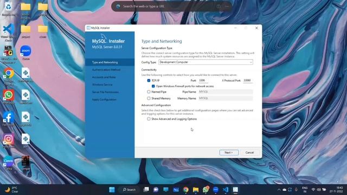Open the Config Type dropdown
Image resolution: width=347 pixels, height=195 pixels.
[205, 62]
